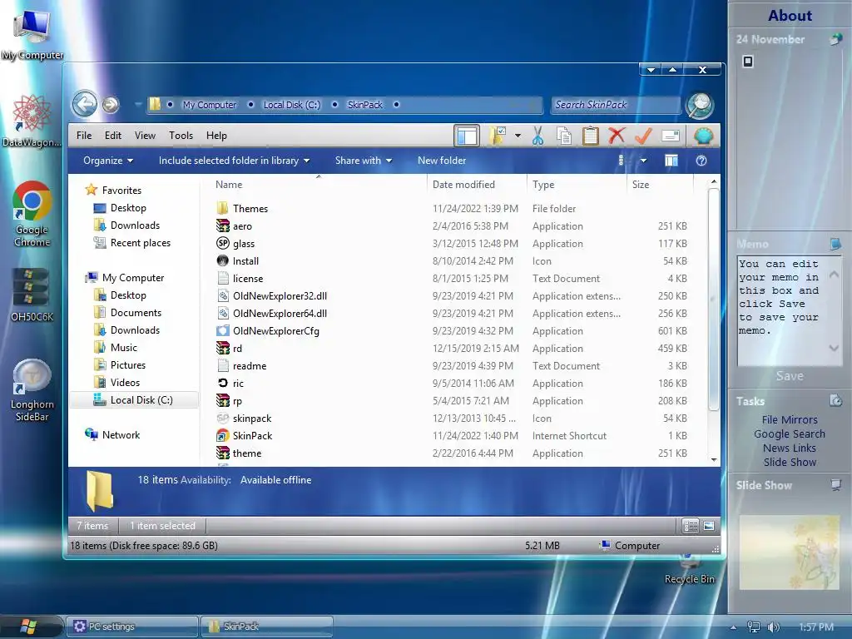852x639 pixels.
Task: Click the folder options toolbar icon
Action: 498,136
